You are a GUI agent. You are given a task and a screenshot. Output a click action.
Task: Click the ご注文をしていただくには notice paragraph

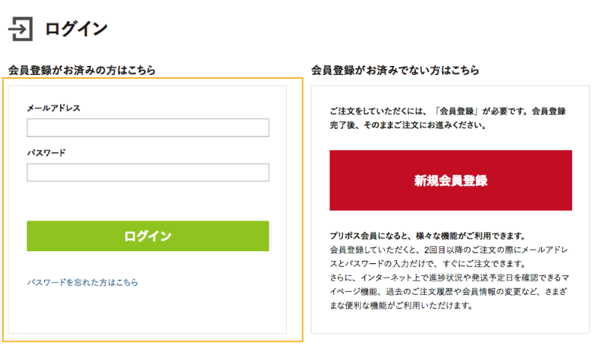[x=447, y=118]
